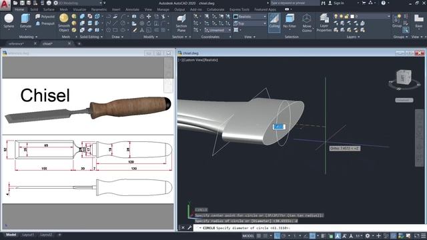Viewport: 427px width, 240px height.
Task: Select the Sphere tool in Modeling panel
Action: 9,21
